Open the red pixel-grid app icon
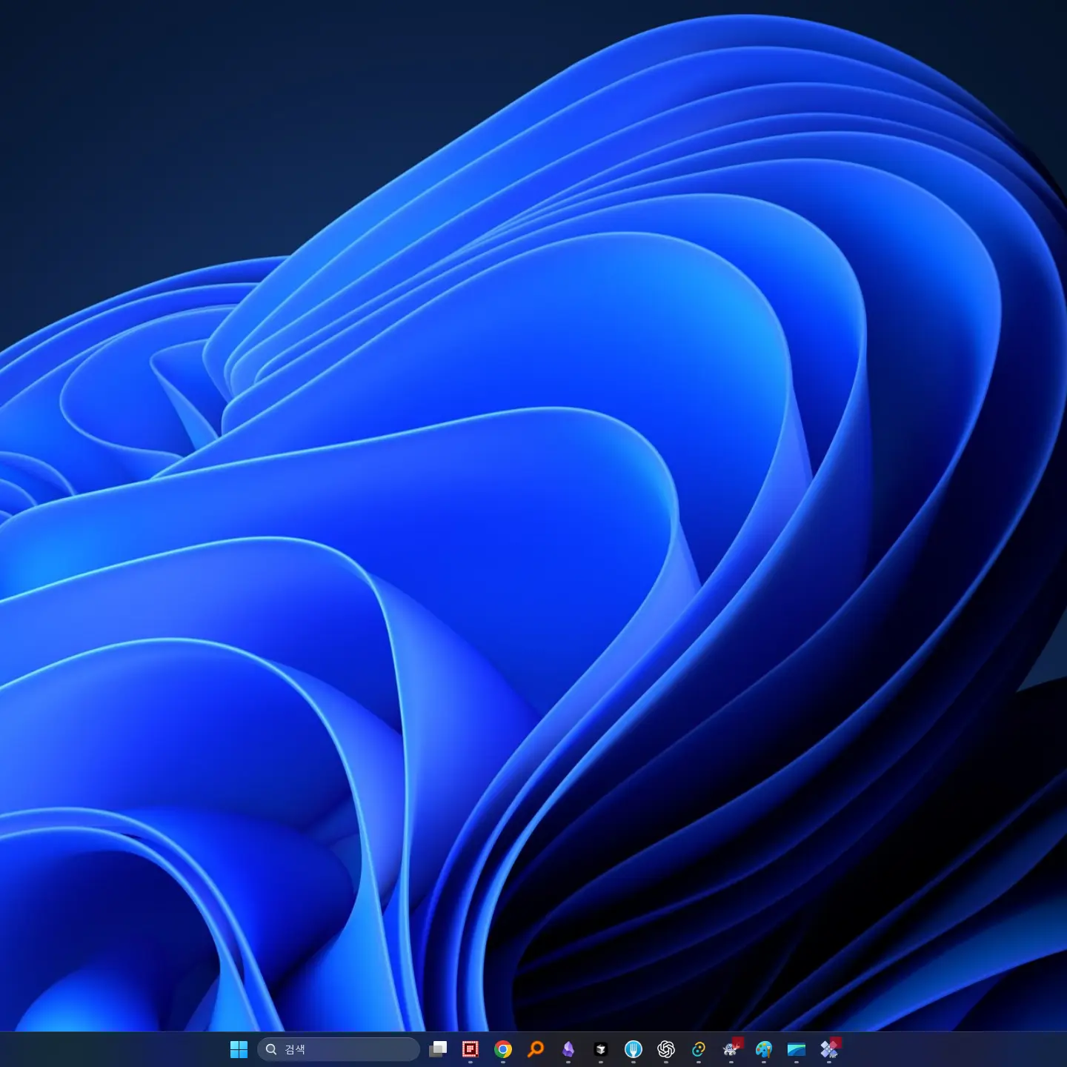 tap(471, 1048)
